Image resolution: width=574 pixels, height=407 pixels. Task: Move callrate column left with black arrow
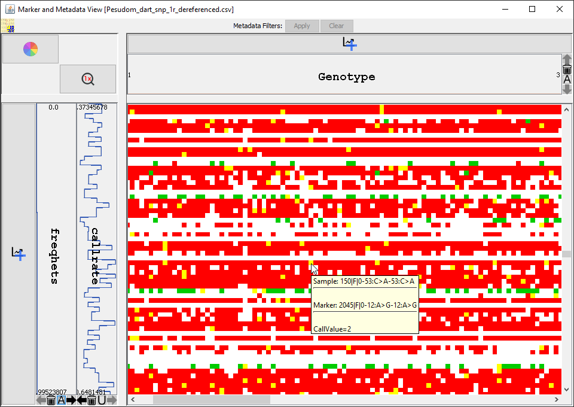(82, 400)
